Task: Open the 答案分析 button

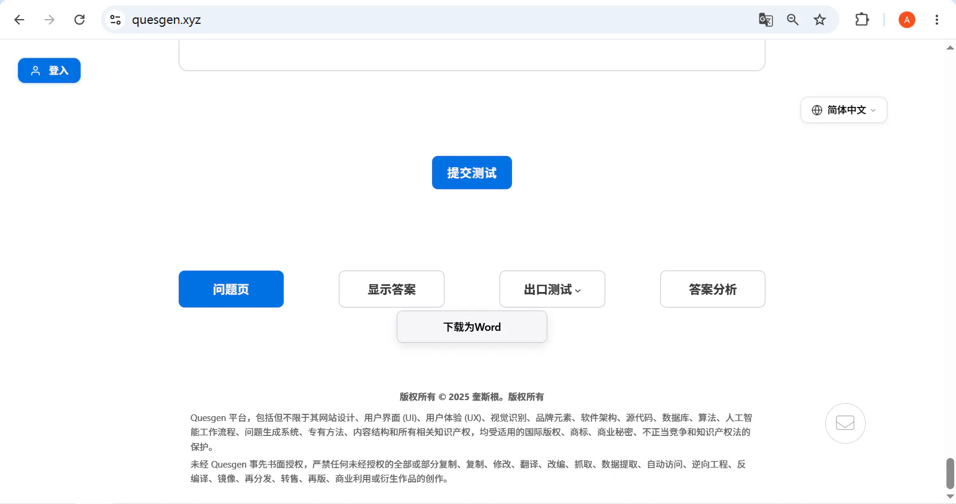Action: [x=713, y=289]
